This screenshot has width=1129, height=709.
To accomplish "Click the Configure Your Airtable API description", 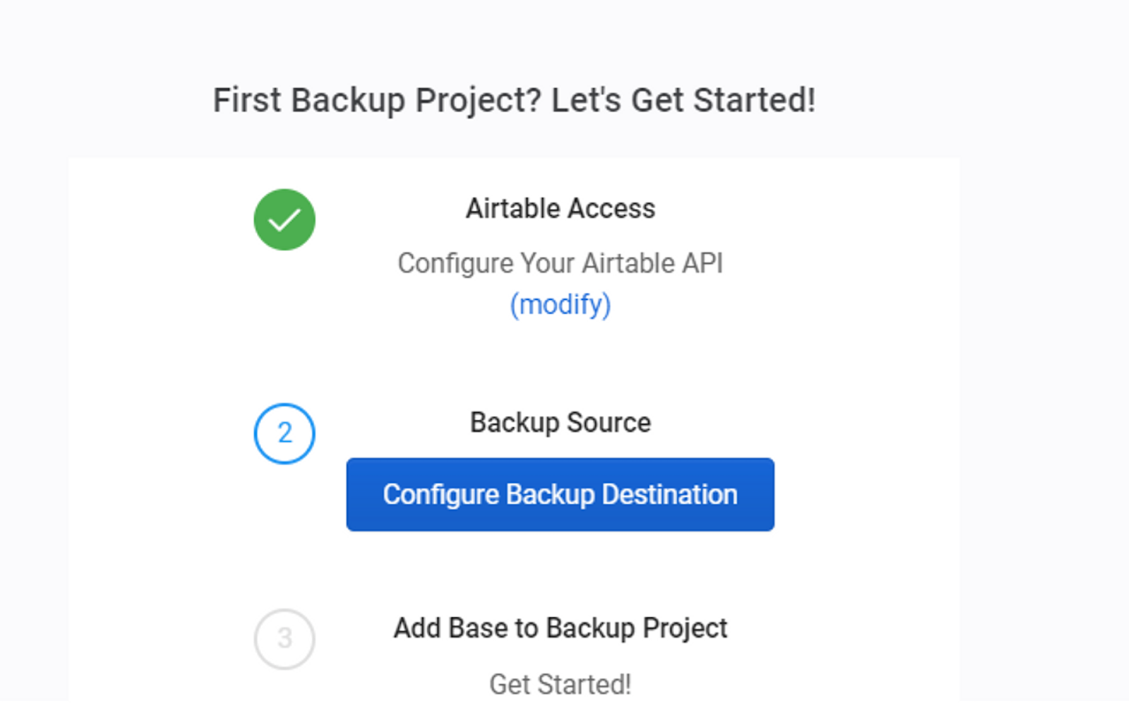I will point(560,263).
